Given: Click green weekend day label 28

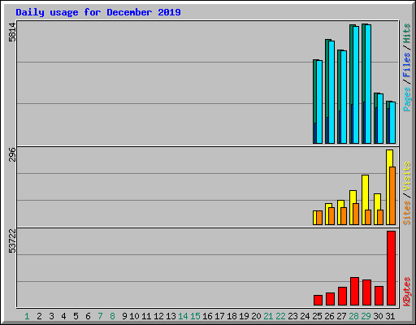Looking at the screenshot, I should (x=353, y=316).
